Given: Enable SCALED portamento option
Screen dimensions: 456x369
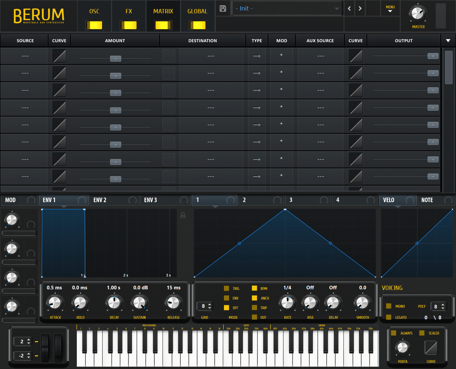Looking at the screenshot, I should (x=422, y=333).
